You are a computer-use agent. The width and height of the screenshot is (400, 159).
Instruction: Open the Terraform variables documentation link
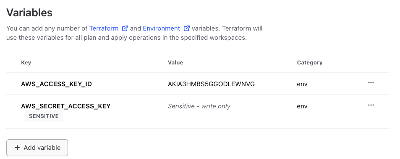coord(104,28)
